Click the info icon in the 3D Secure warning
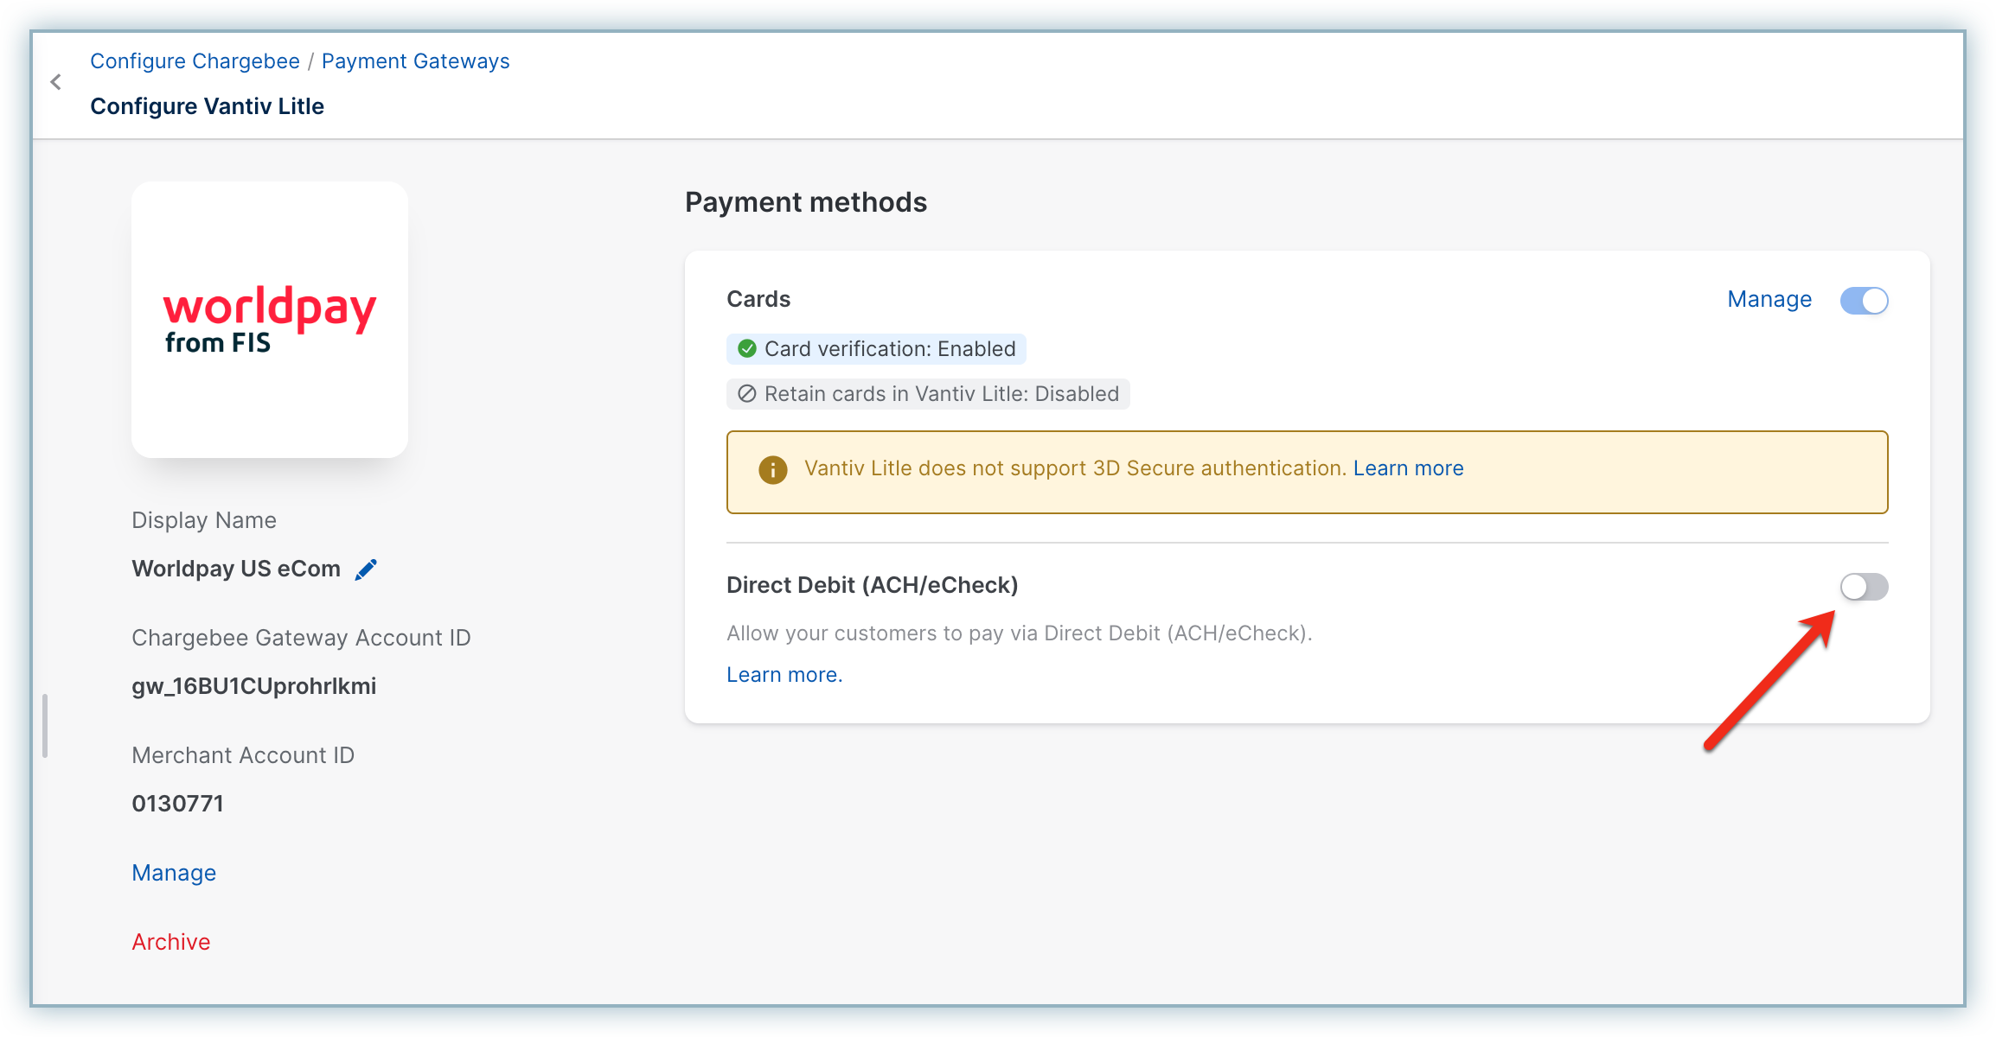The width and height of the screenshot is (1996, 1037). (772, 469)
